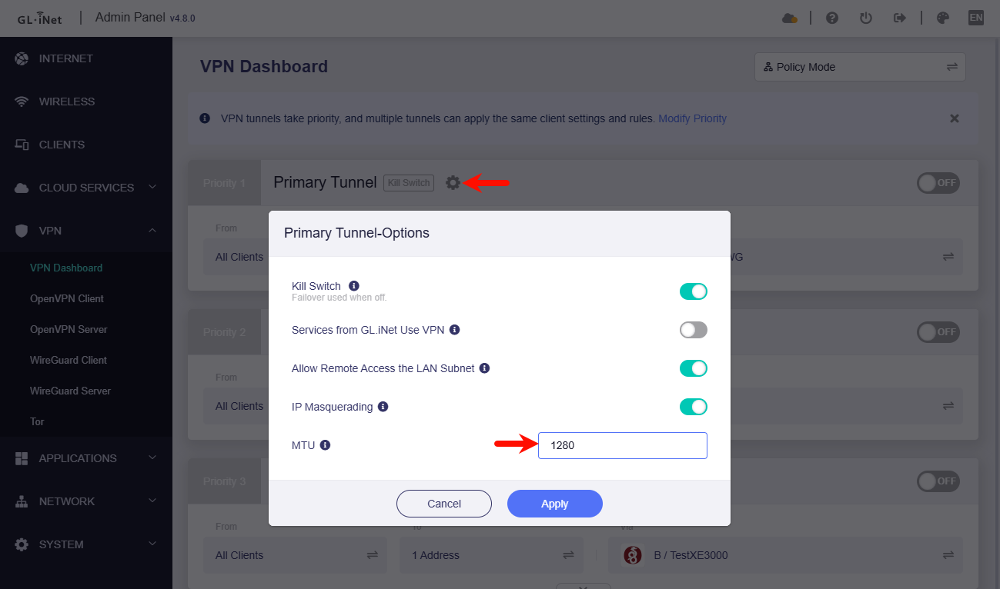
Task: Enable Services from GL.iNet Use VPN
Action: [693, 329]
